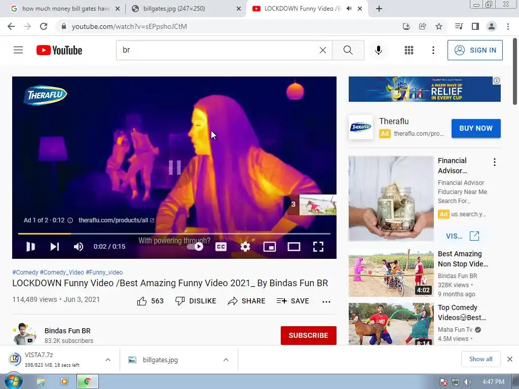
Task: Open the ad info icon in player
Action: pyautogui.click(x=70, y=220)
